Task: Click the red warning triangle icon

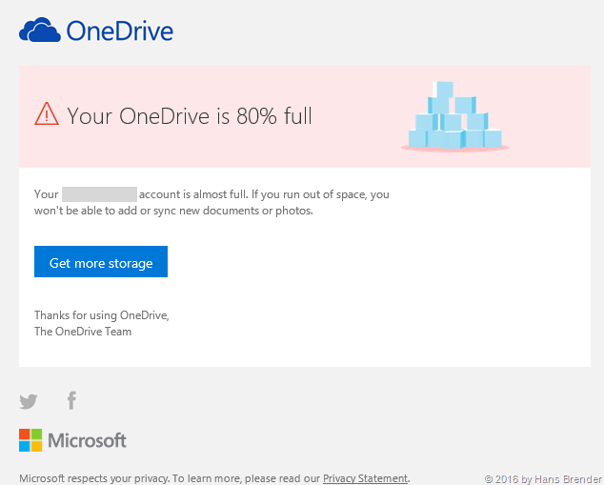Action: (47, 114)
